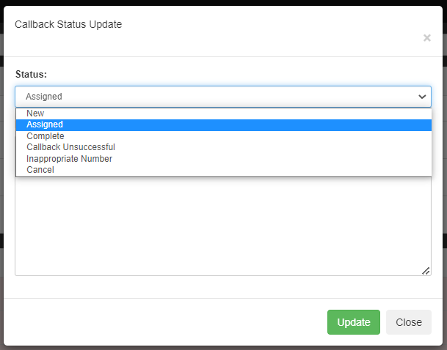
Task: Click the Status dropdown chevron arrow
Action: 422,97
